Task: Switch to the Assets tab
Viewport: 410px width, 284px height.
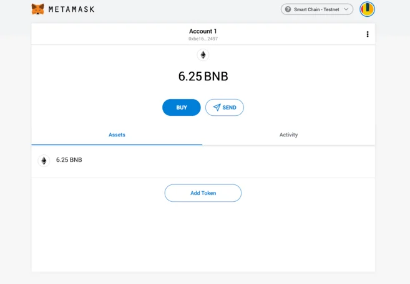Action: [117, 135]
